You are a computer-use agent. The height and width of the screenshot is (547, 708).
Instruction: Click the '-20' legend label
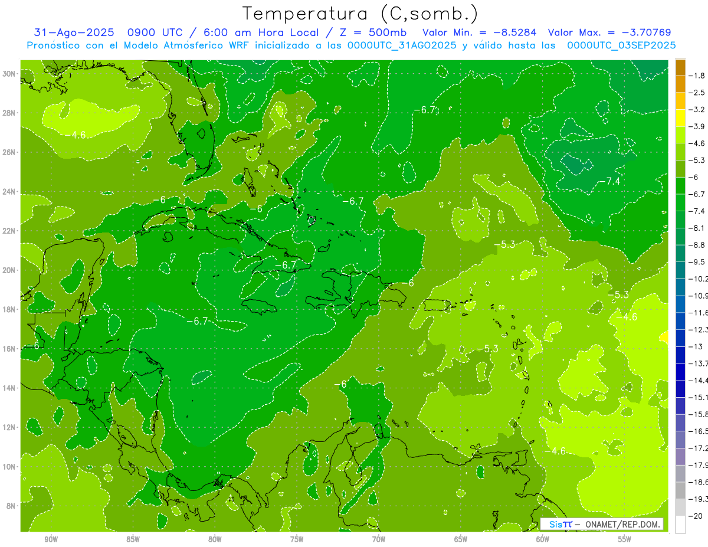(696, 516)
